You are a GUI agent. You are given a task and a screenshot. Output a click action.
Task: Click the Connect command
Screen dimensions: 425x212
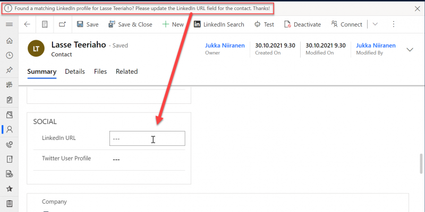(x=347, y=24)
